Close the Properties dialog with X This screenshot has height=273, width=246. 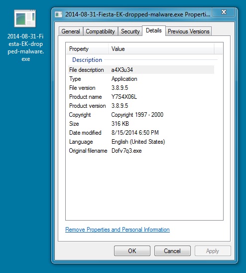point(224,12)
